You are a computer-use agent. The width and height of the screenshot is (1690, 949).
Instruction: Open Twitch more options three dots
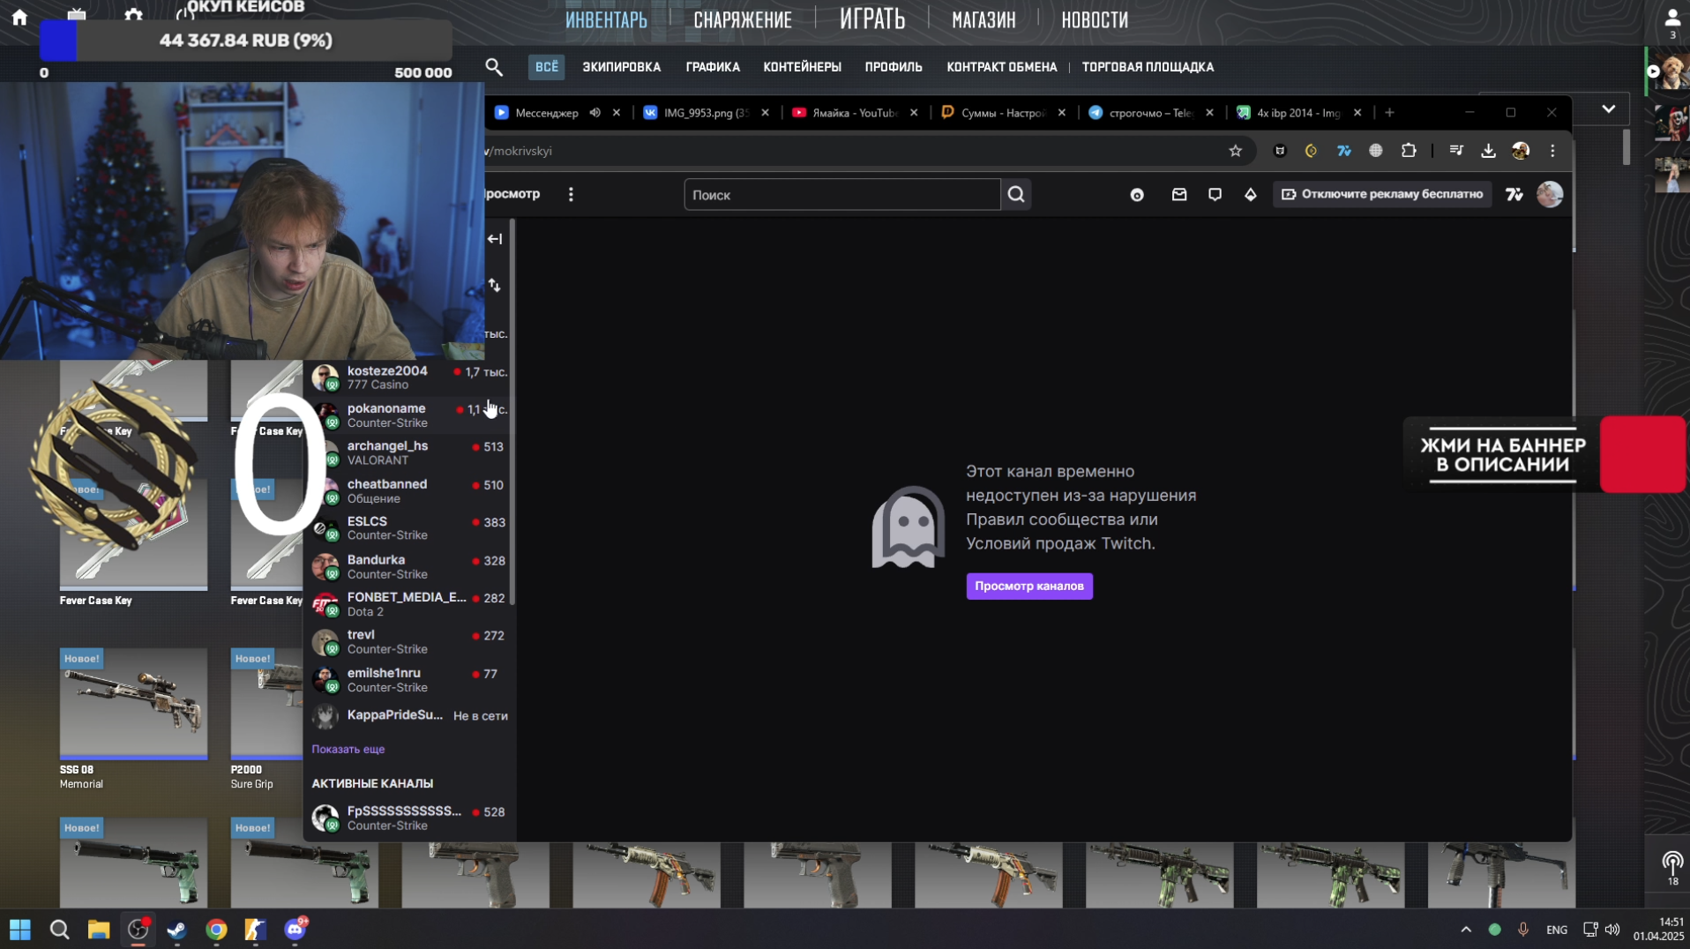[x=571, y=194]
